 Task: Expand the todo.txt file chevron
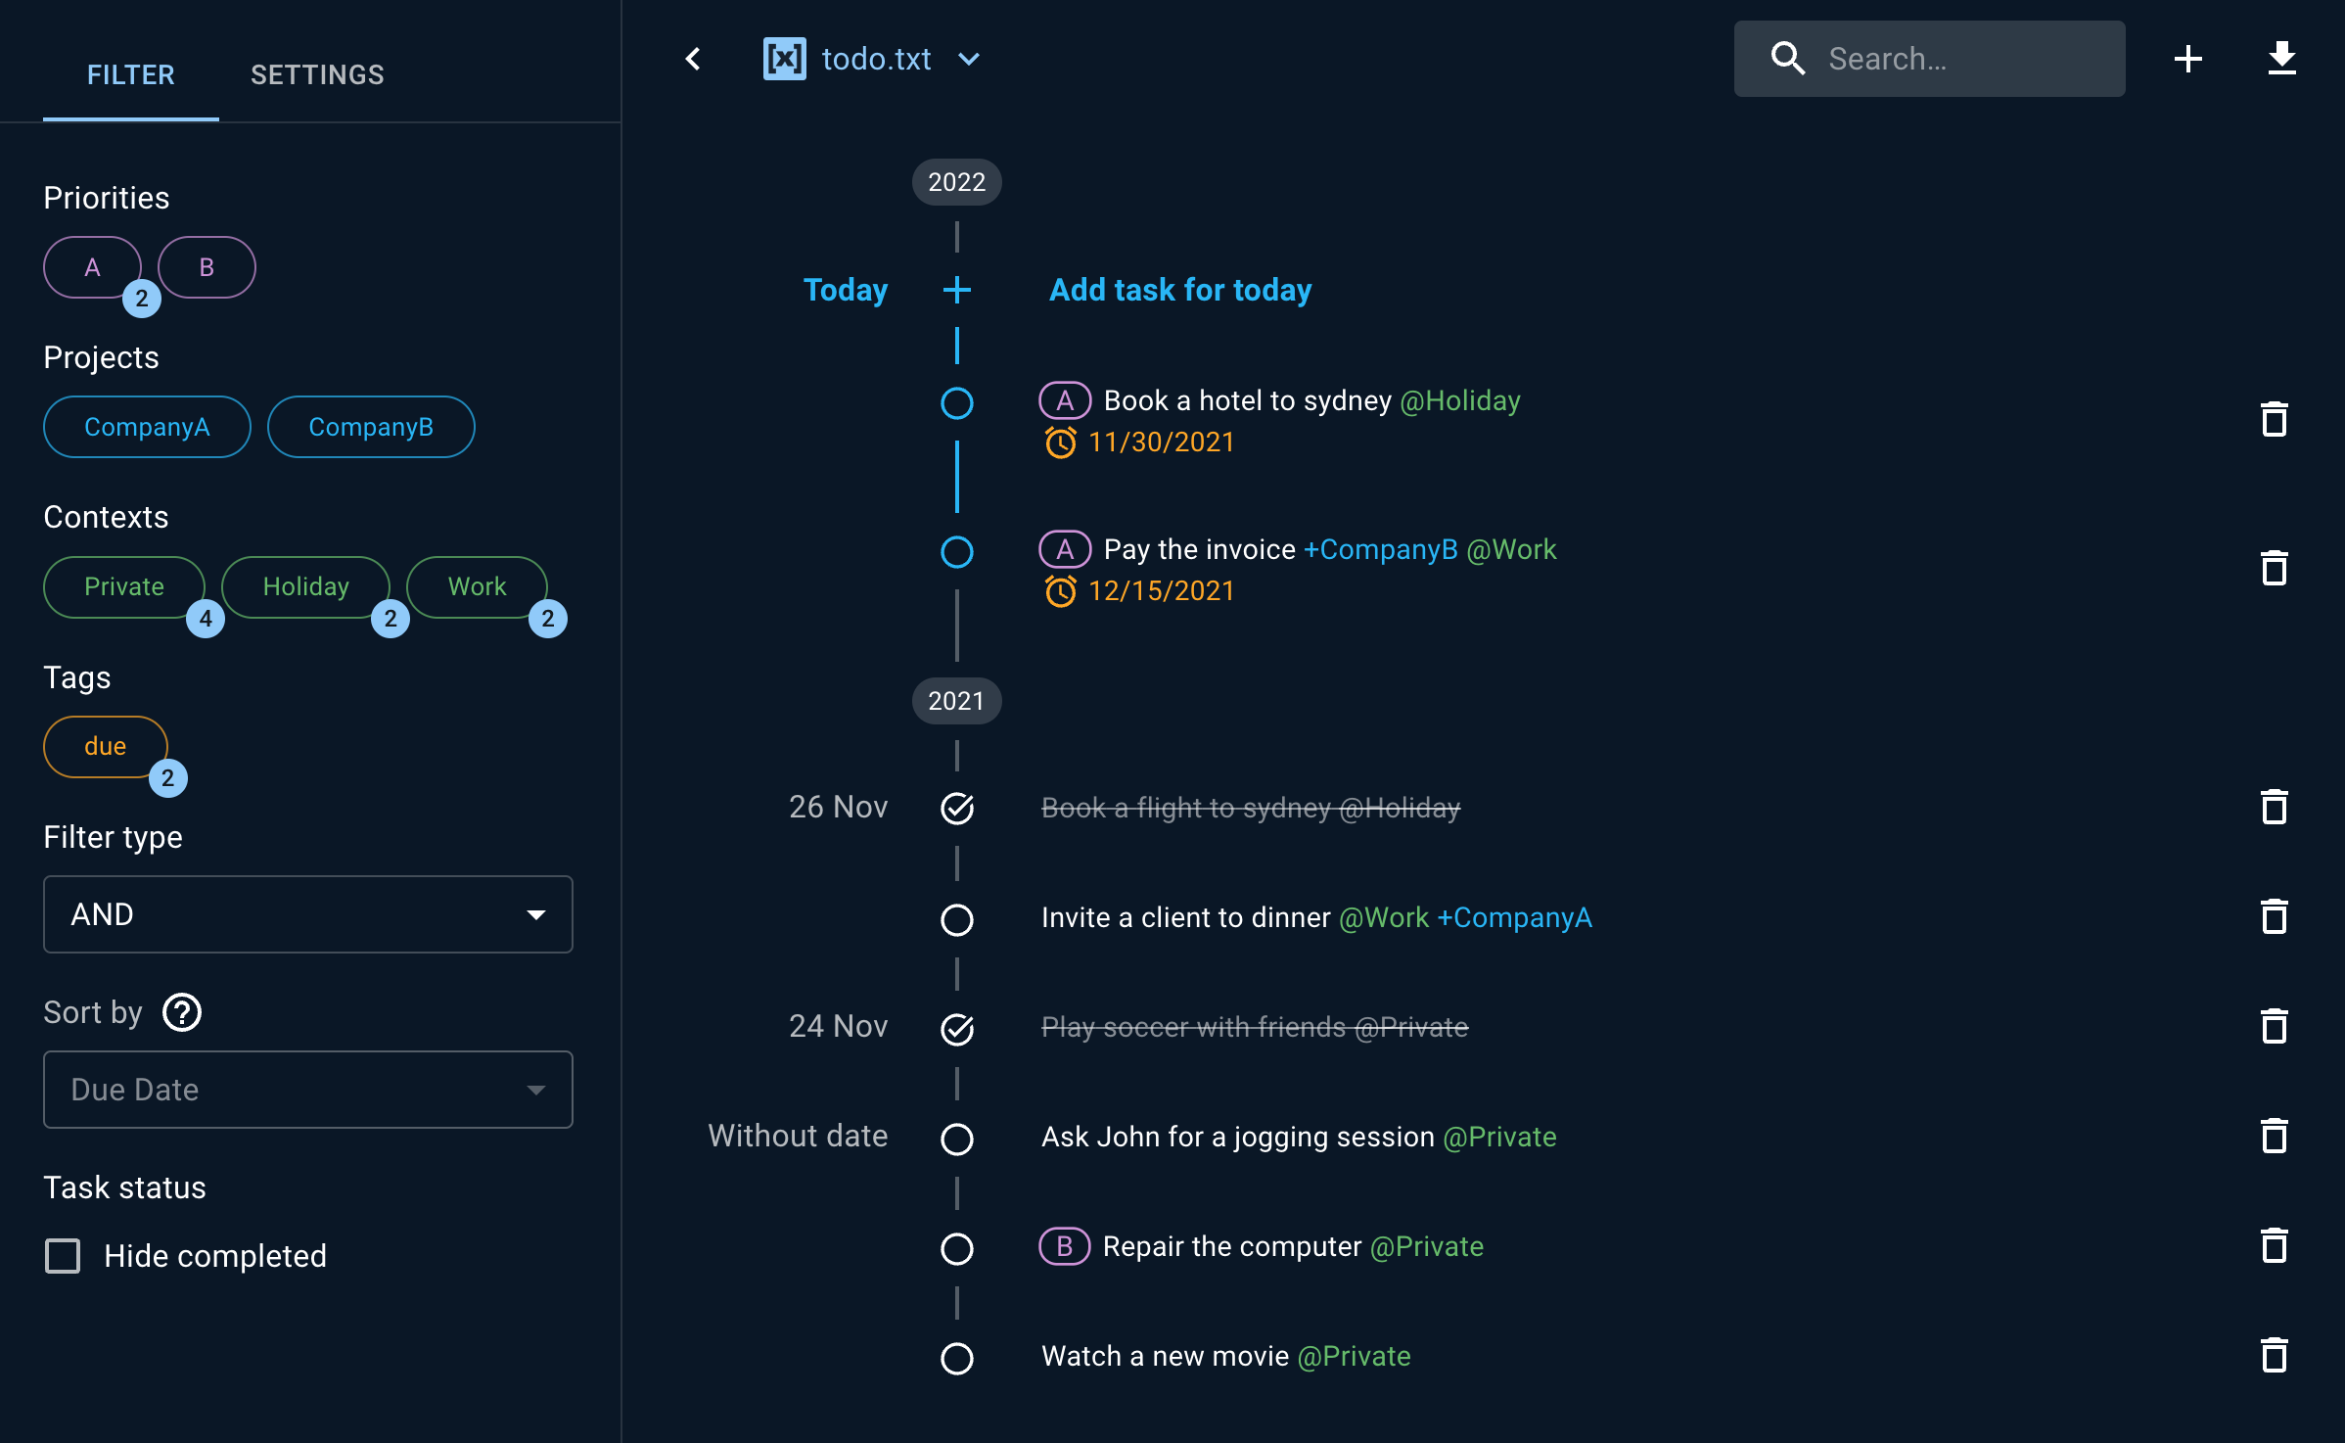(x=969, y=59)
